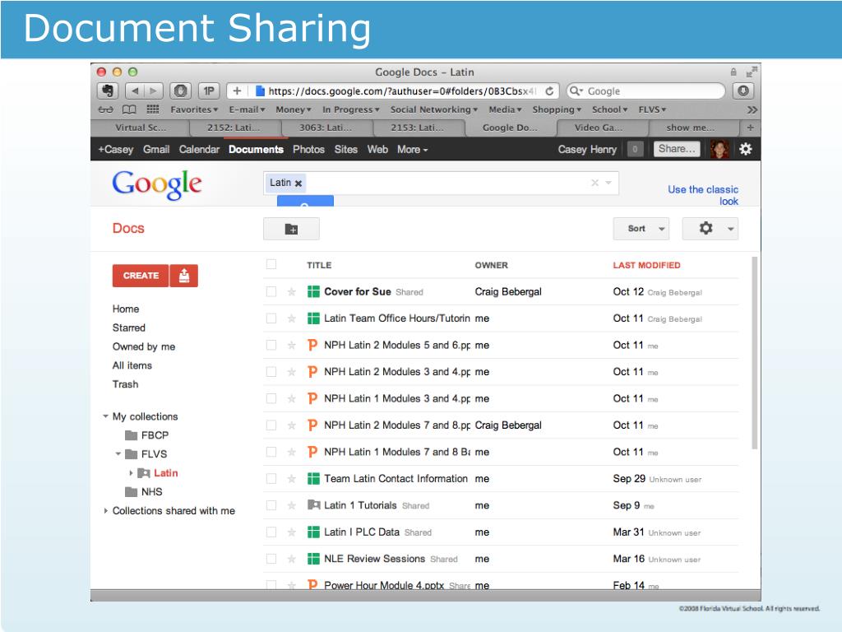The height and width of the screenshot is (632, 842).
Task: Open the More menu in the Google bar
Action: (412, 150)
